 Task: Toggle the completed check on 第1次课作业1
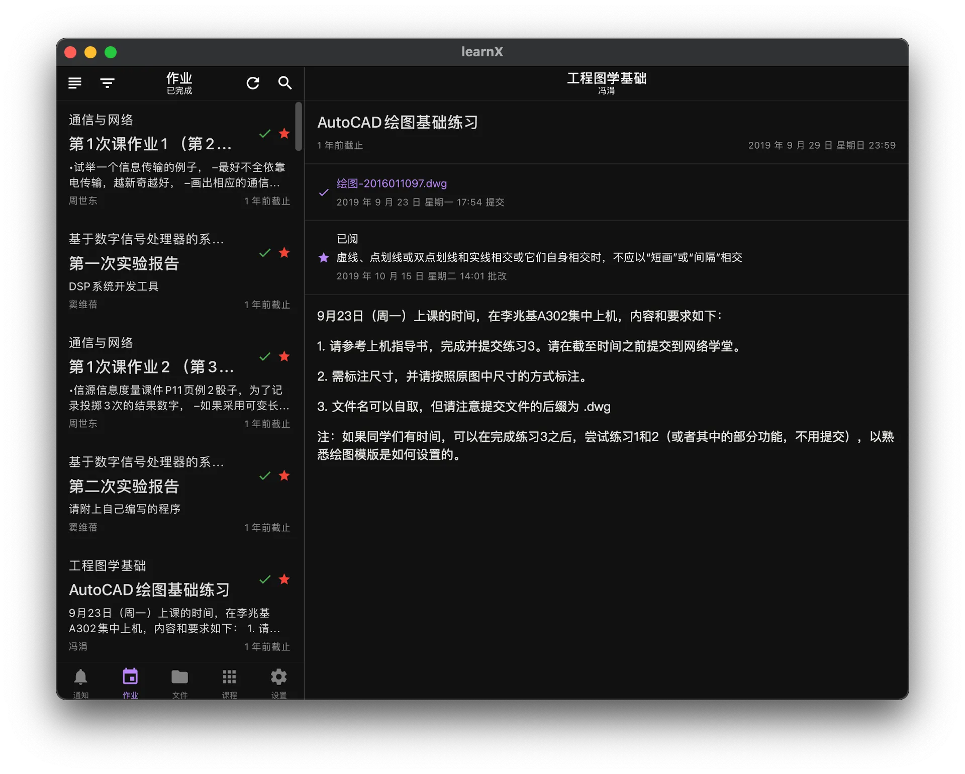coord(265,134)
